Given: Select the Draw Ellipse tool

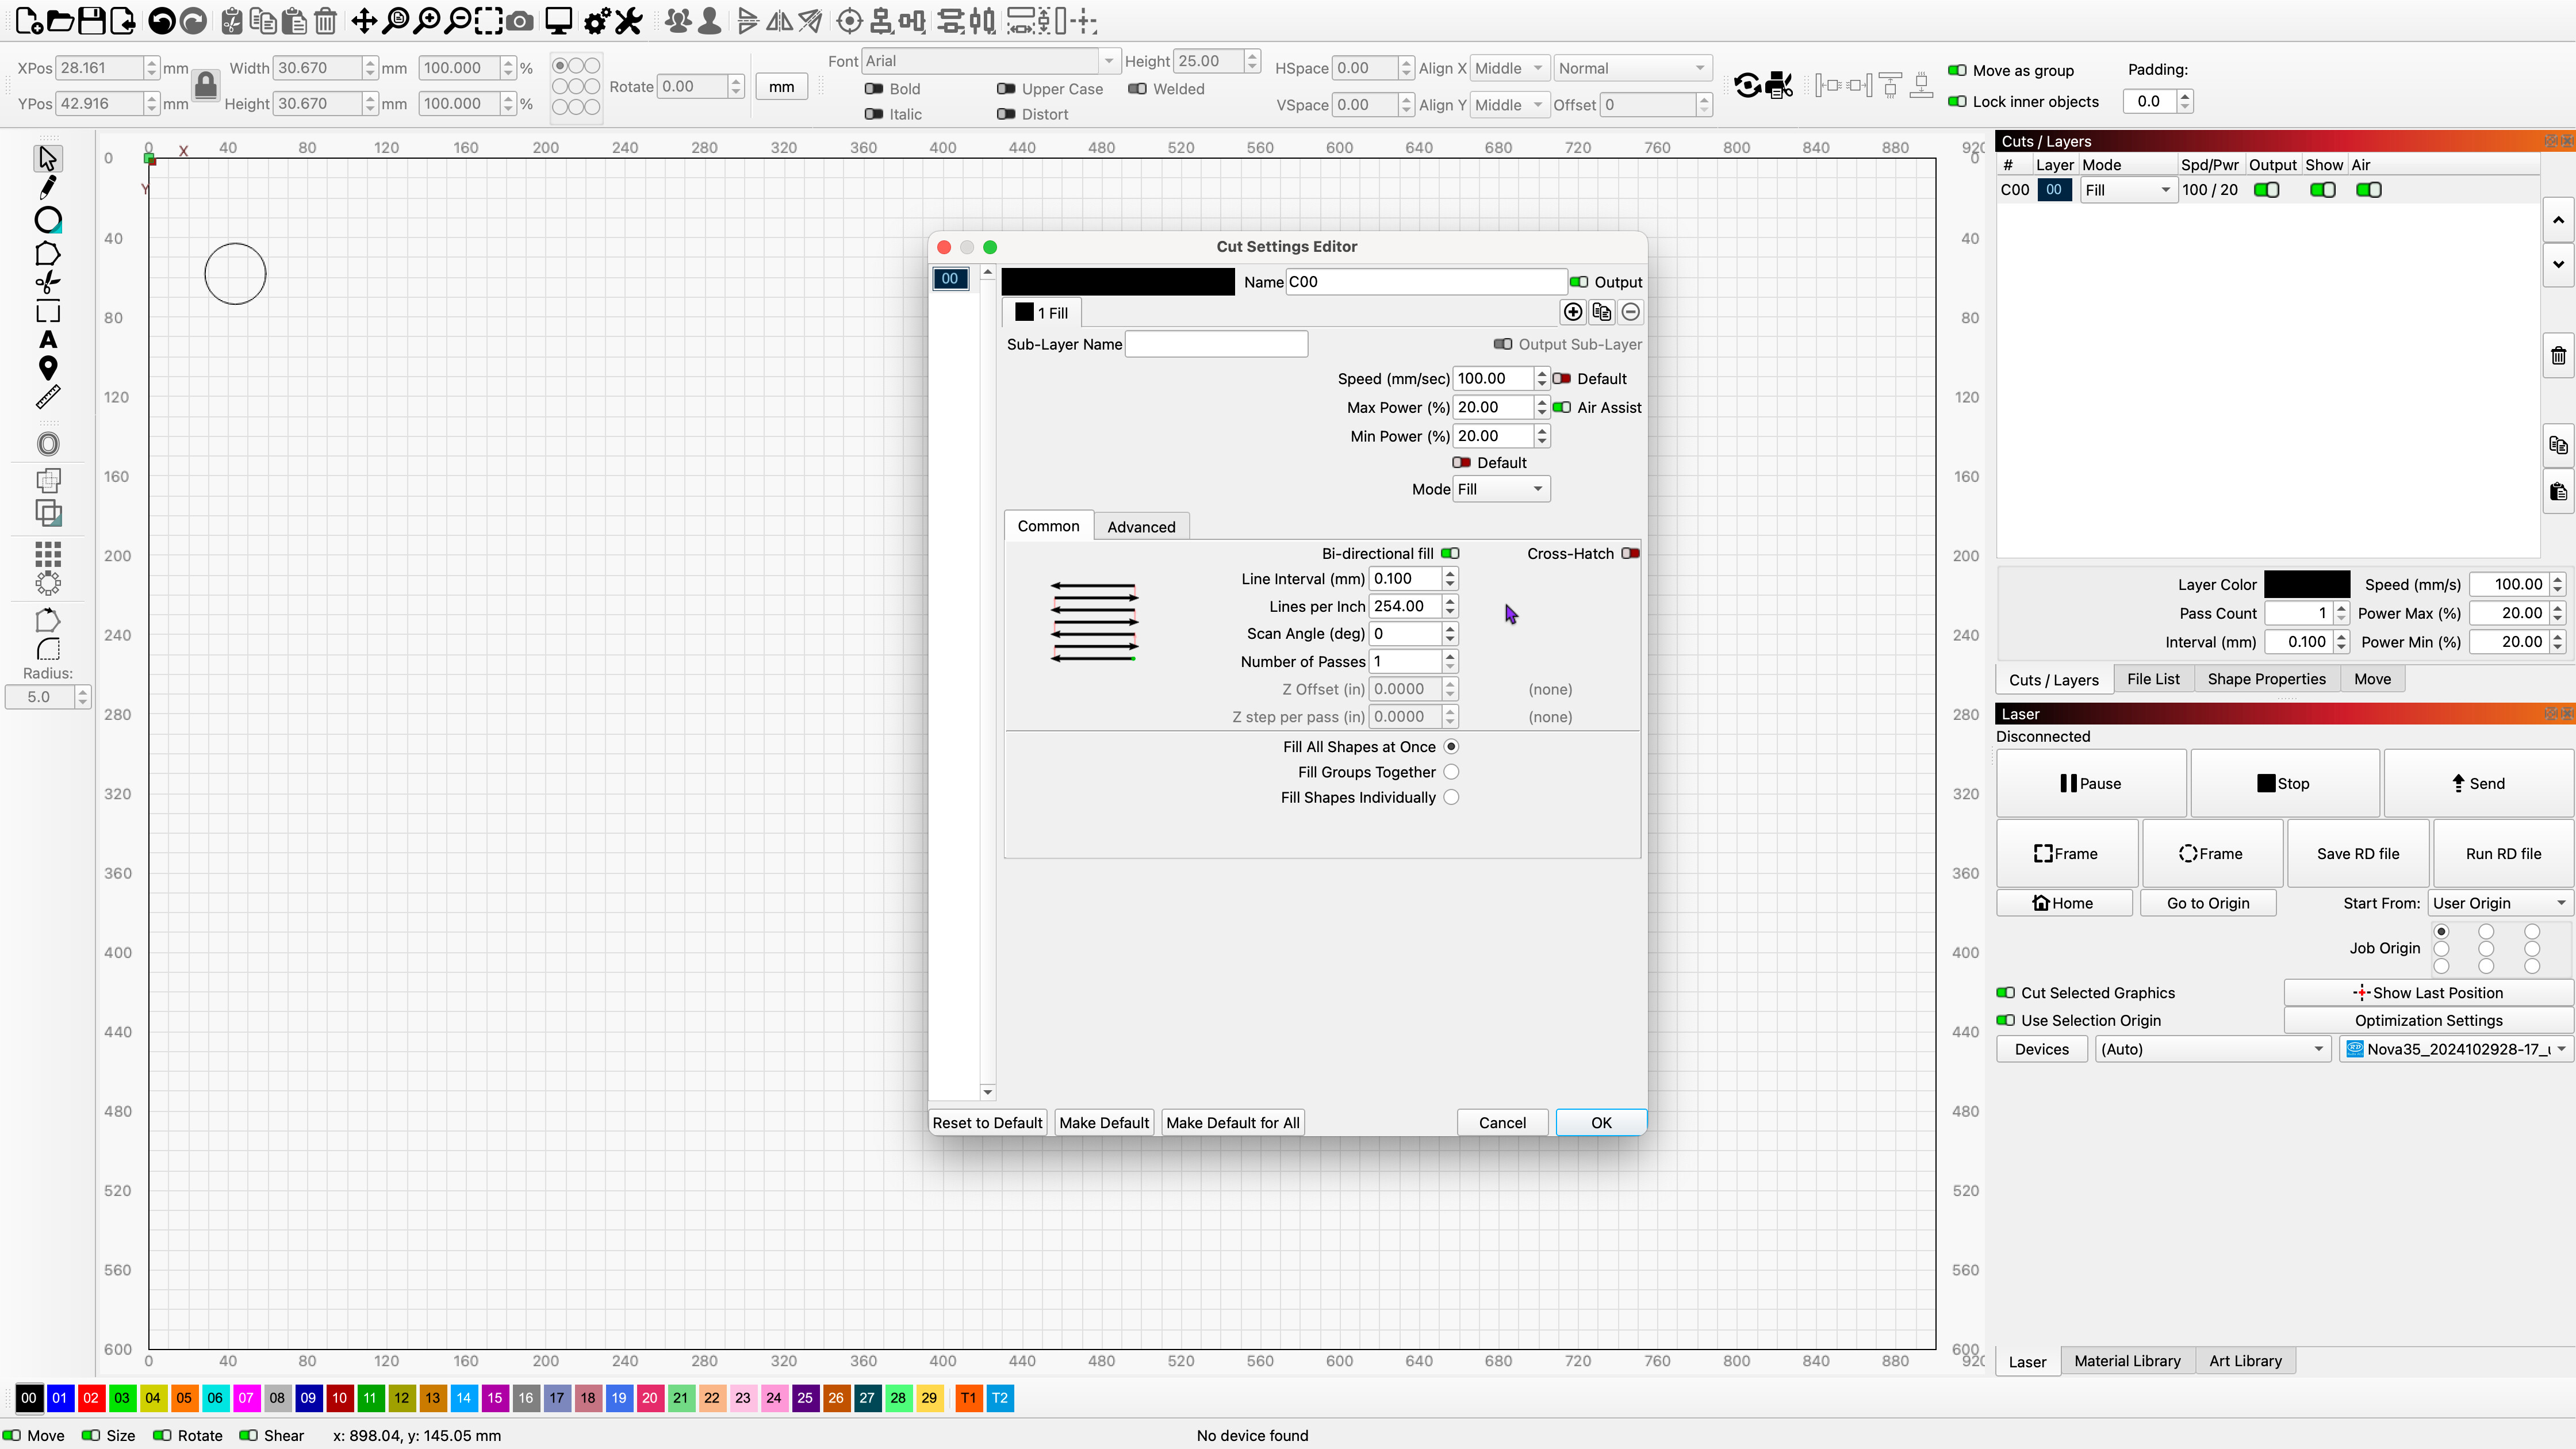Looking at the screenshot, I should [x=48, y=220].
